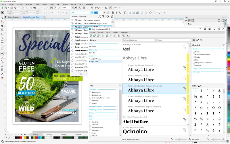Check the Chráněná systémová písma checkbox
230x144 pixels.
pyautogui.click(x=90, y=98)
